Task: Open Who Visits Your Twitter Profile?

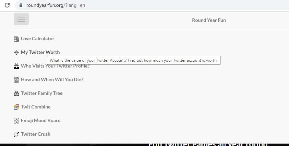Action: pos(55,66)
